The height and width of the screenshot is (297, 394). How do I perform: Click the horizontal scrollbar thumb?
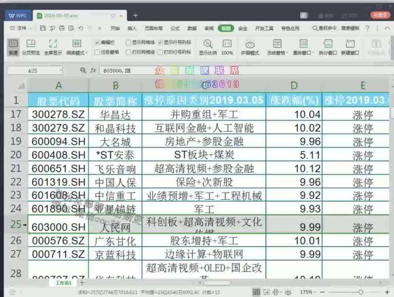click(218, 283)
